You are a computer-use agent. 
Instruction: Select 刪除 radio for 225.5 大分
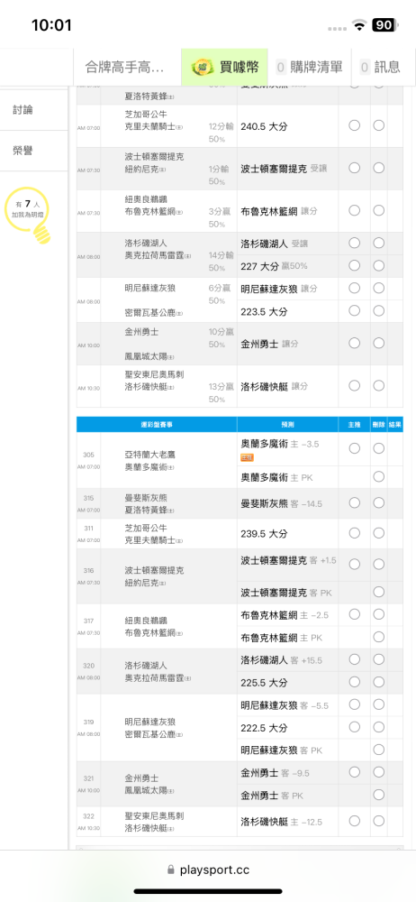click(379, 682)
